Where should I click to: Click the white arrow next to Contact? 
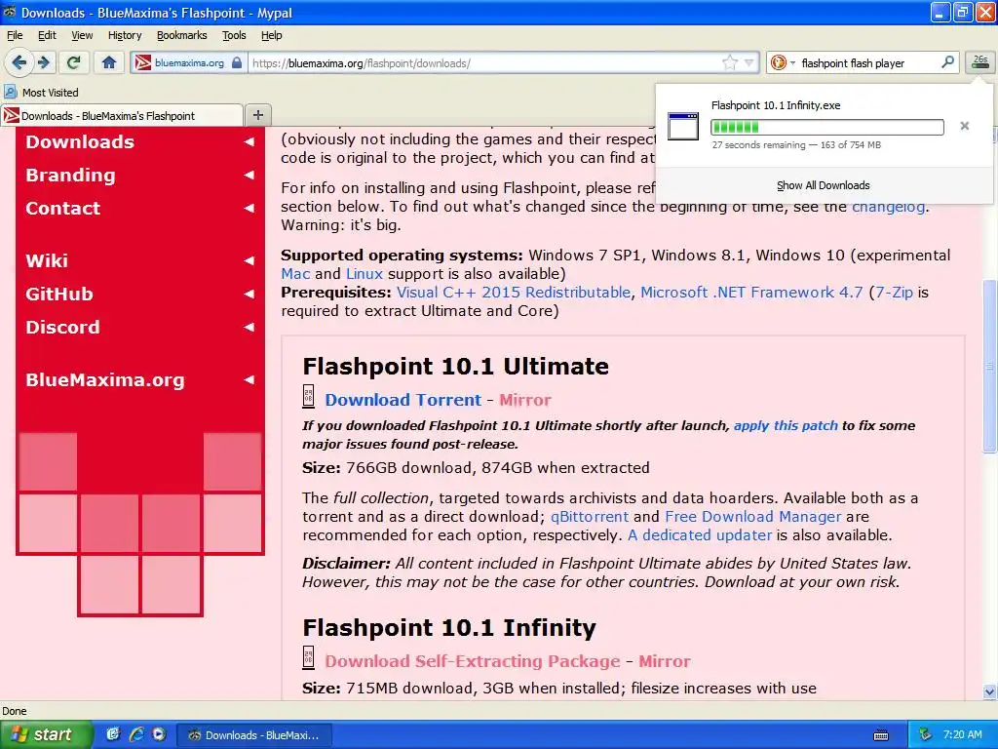pyautogui.click(x=249, y=208)
